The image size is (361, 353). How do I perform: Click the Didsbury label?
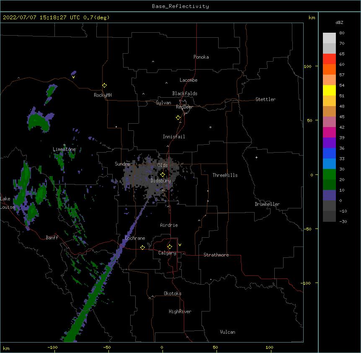click(160, 181)
